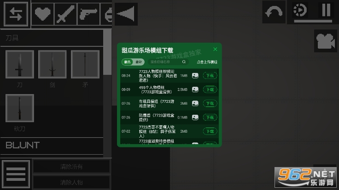
Task: Click the camera follow icon
Action: pyautogui.click(x=325, y=41)
